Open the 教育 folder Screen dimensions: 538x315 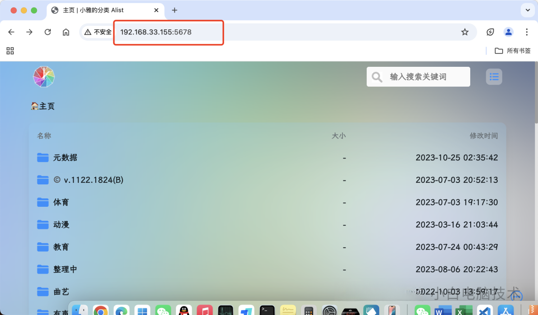click(61, 247)
